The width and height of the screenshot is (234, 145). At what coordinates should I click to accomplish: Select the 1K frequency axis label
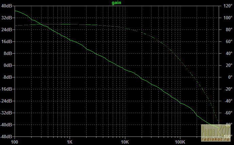coord(70,142)
